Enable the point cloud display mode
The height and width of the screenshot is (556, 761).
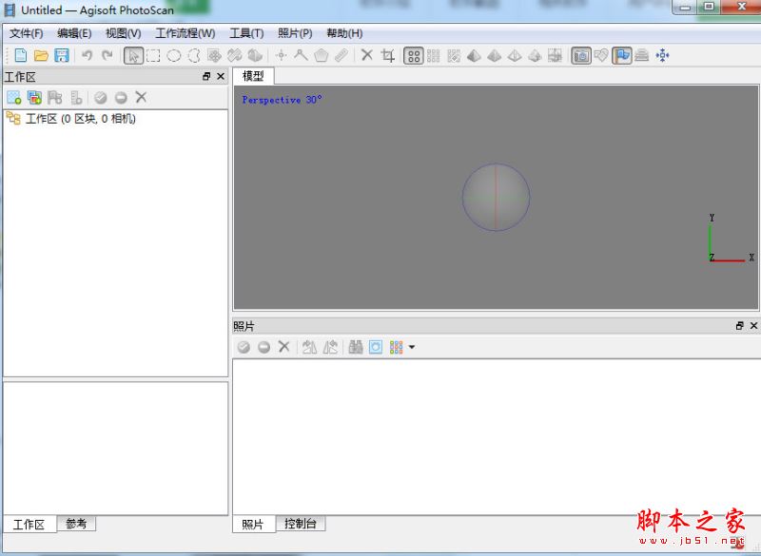(414, 55)
